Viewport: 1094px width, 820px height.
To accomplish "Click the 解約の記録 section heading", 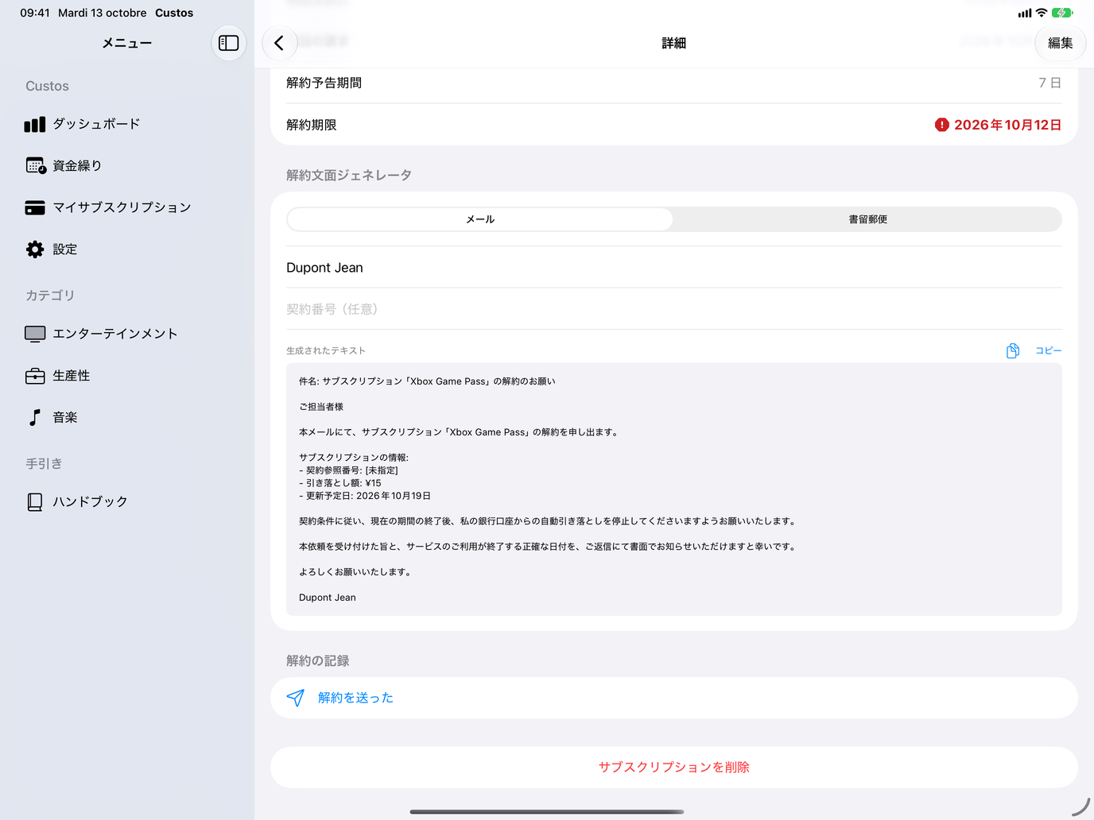I will click(x=318, y=660).
